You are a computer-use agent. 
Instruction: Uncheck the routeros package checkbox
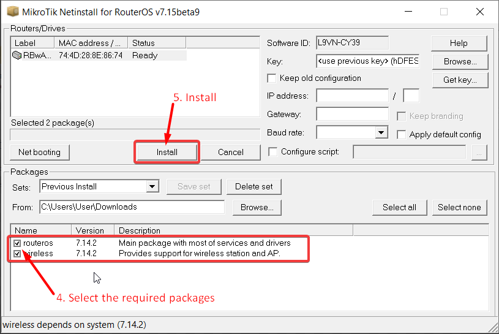coord(17,243)
